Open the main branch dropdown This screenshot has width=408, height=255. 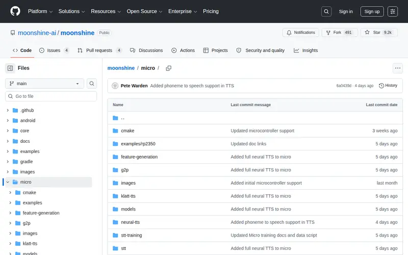(44, 84)
